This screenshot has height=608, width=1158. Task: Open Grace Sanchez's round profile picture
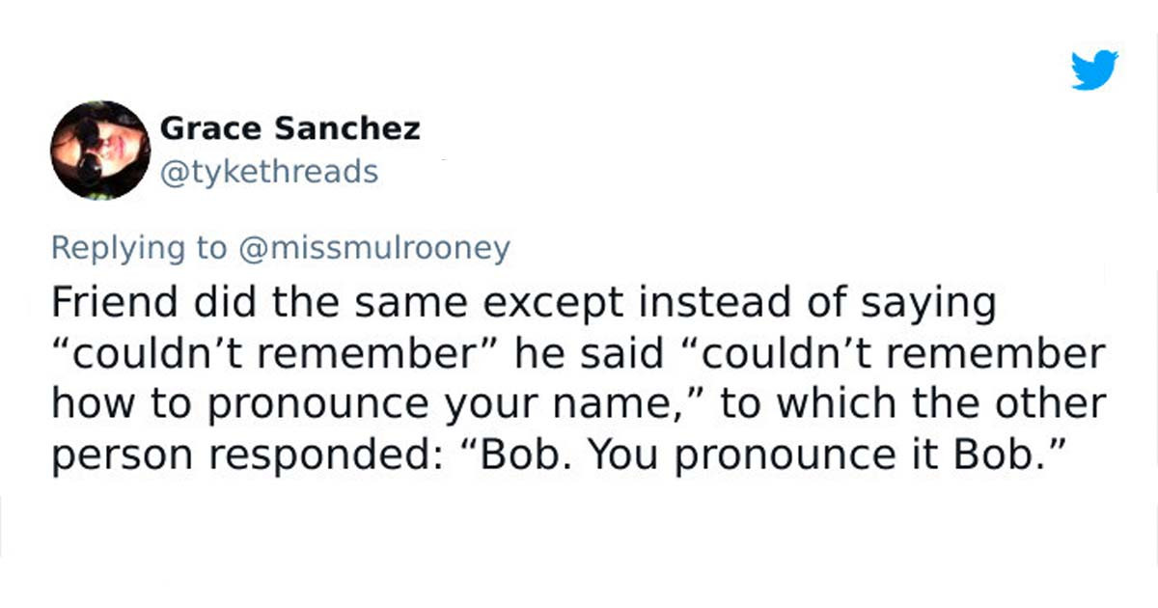(100, 150)
